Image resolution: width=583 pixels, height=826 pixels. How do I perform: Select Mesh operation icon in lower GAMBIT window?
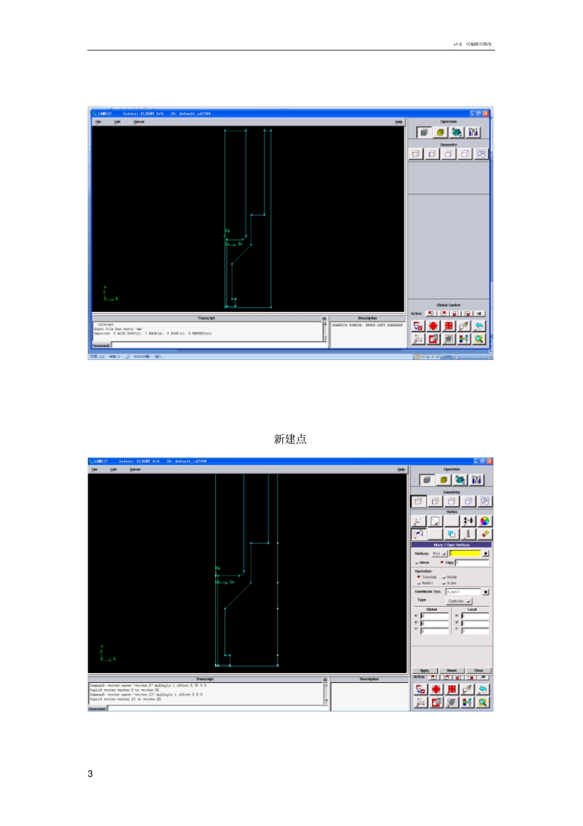443,480
